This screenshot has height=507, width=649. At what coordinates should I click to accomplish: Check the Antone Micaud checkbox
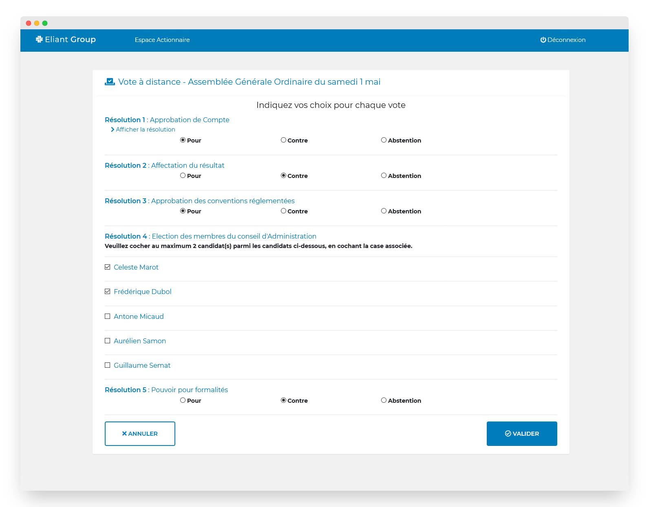108,316
